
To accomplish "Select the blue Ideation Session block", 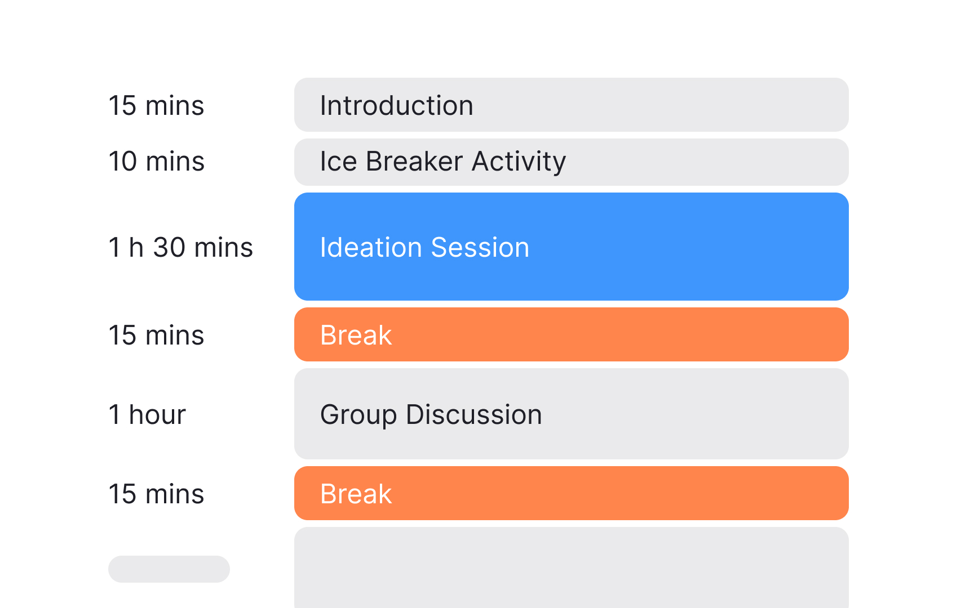I will tap(571, 246).
